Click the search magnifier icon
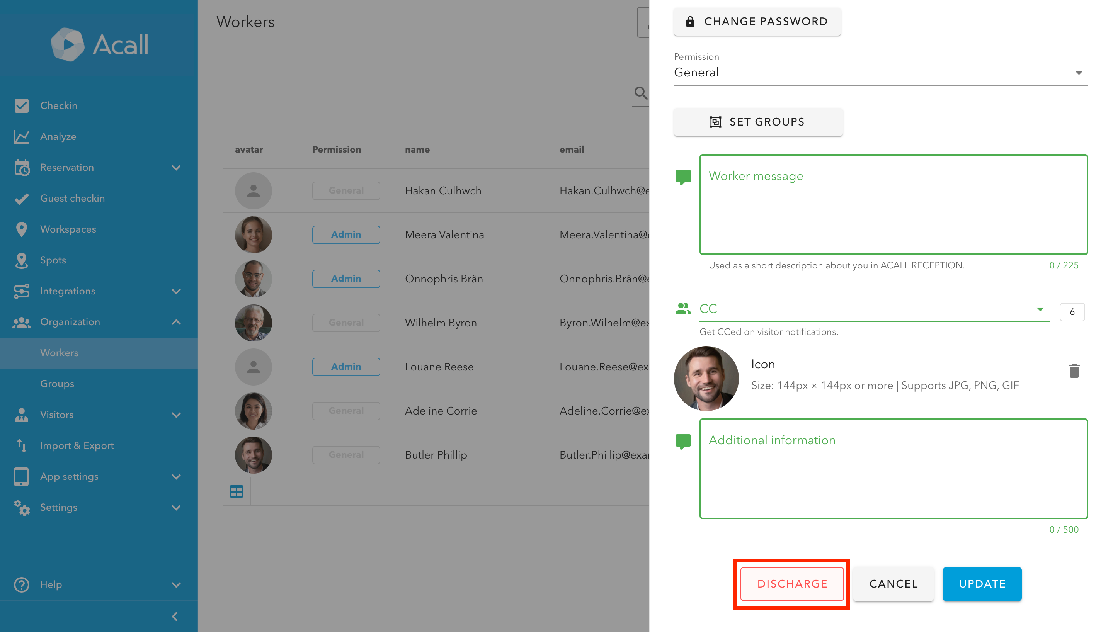1113x632 pixels. click(640, 92)
